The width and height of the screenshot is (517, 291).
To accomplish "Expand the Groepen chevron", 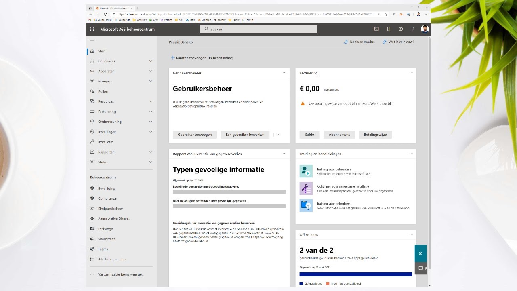I will [x=151, y=81].
